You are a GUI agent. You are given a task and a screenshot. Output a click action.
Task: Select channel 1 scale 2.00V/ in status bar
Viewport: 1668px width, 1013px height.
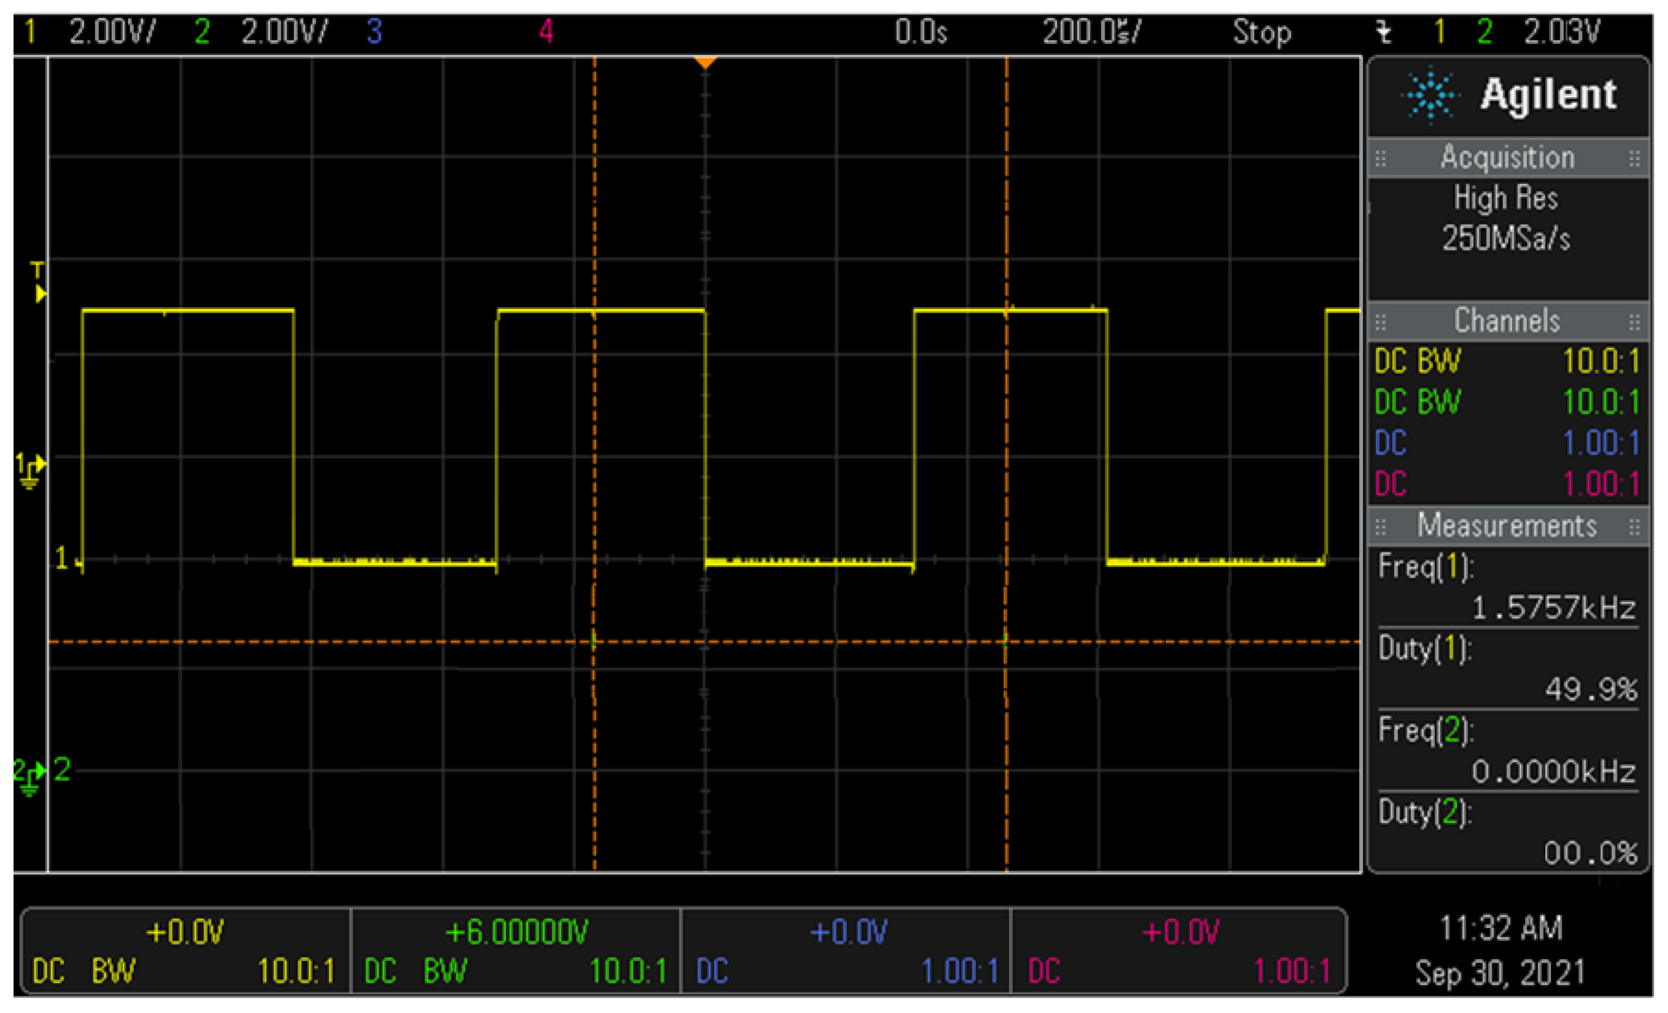112,32
